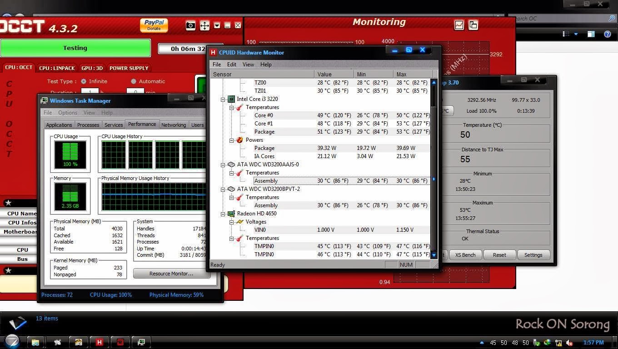
Task: Collapse the Intel Core i3 3220 node
Action: tap(223, 99)
